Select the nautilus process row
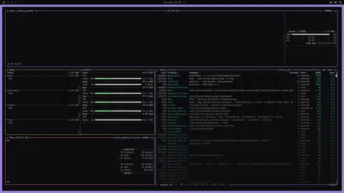 click(246, 81)
